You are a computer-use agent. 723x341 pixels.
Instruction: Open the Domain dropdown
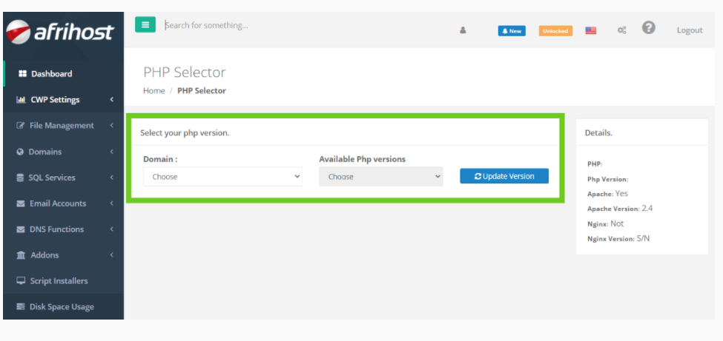(x=222, y=177)
